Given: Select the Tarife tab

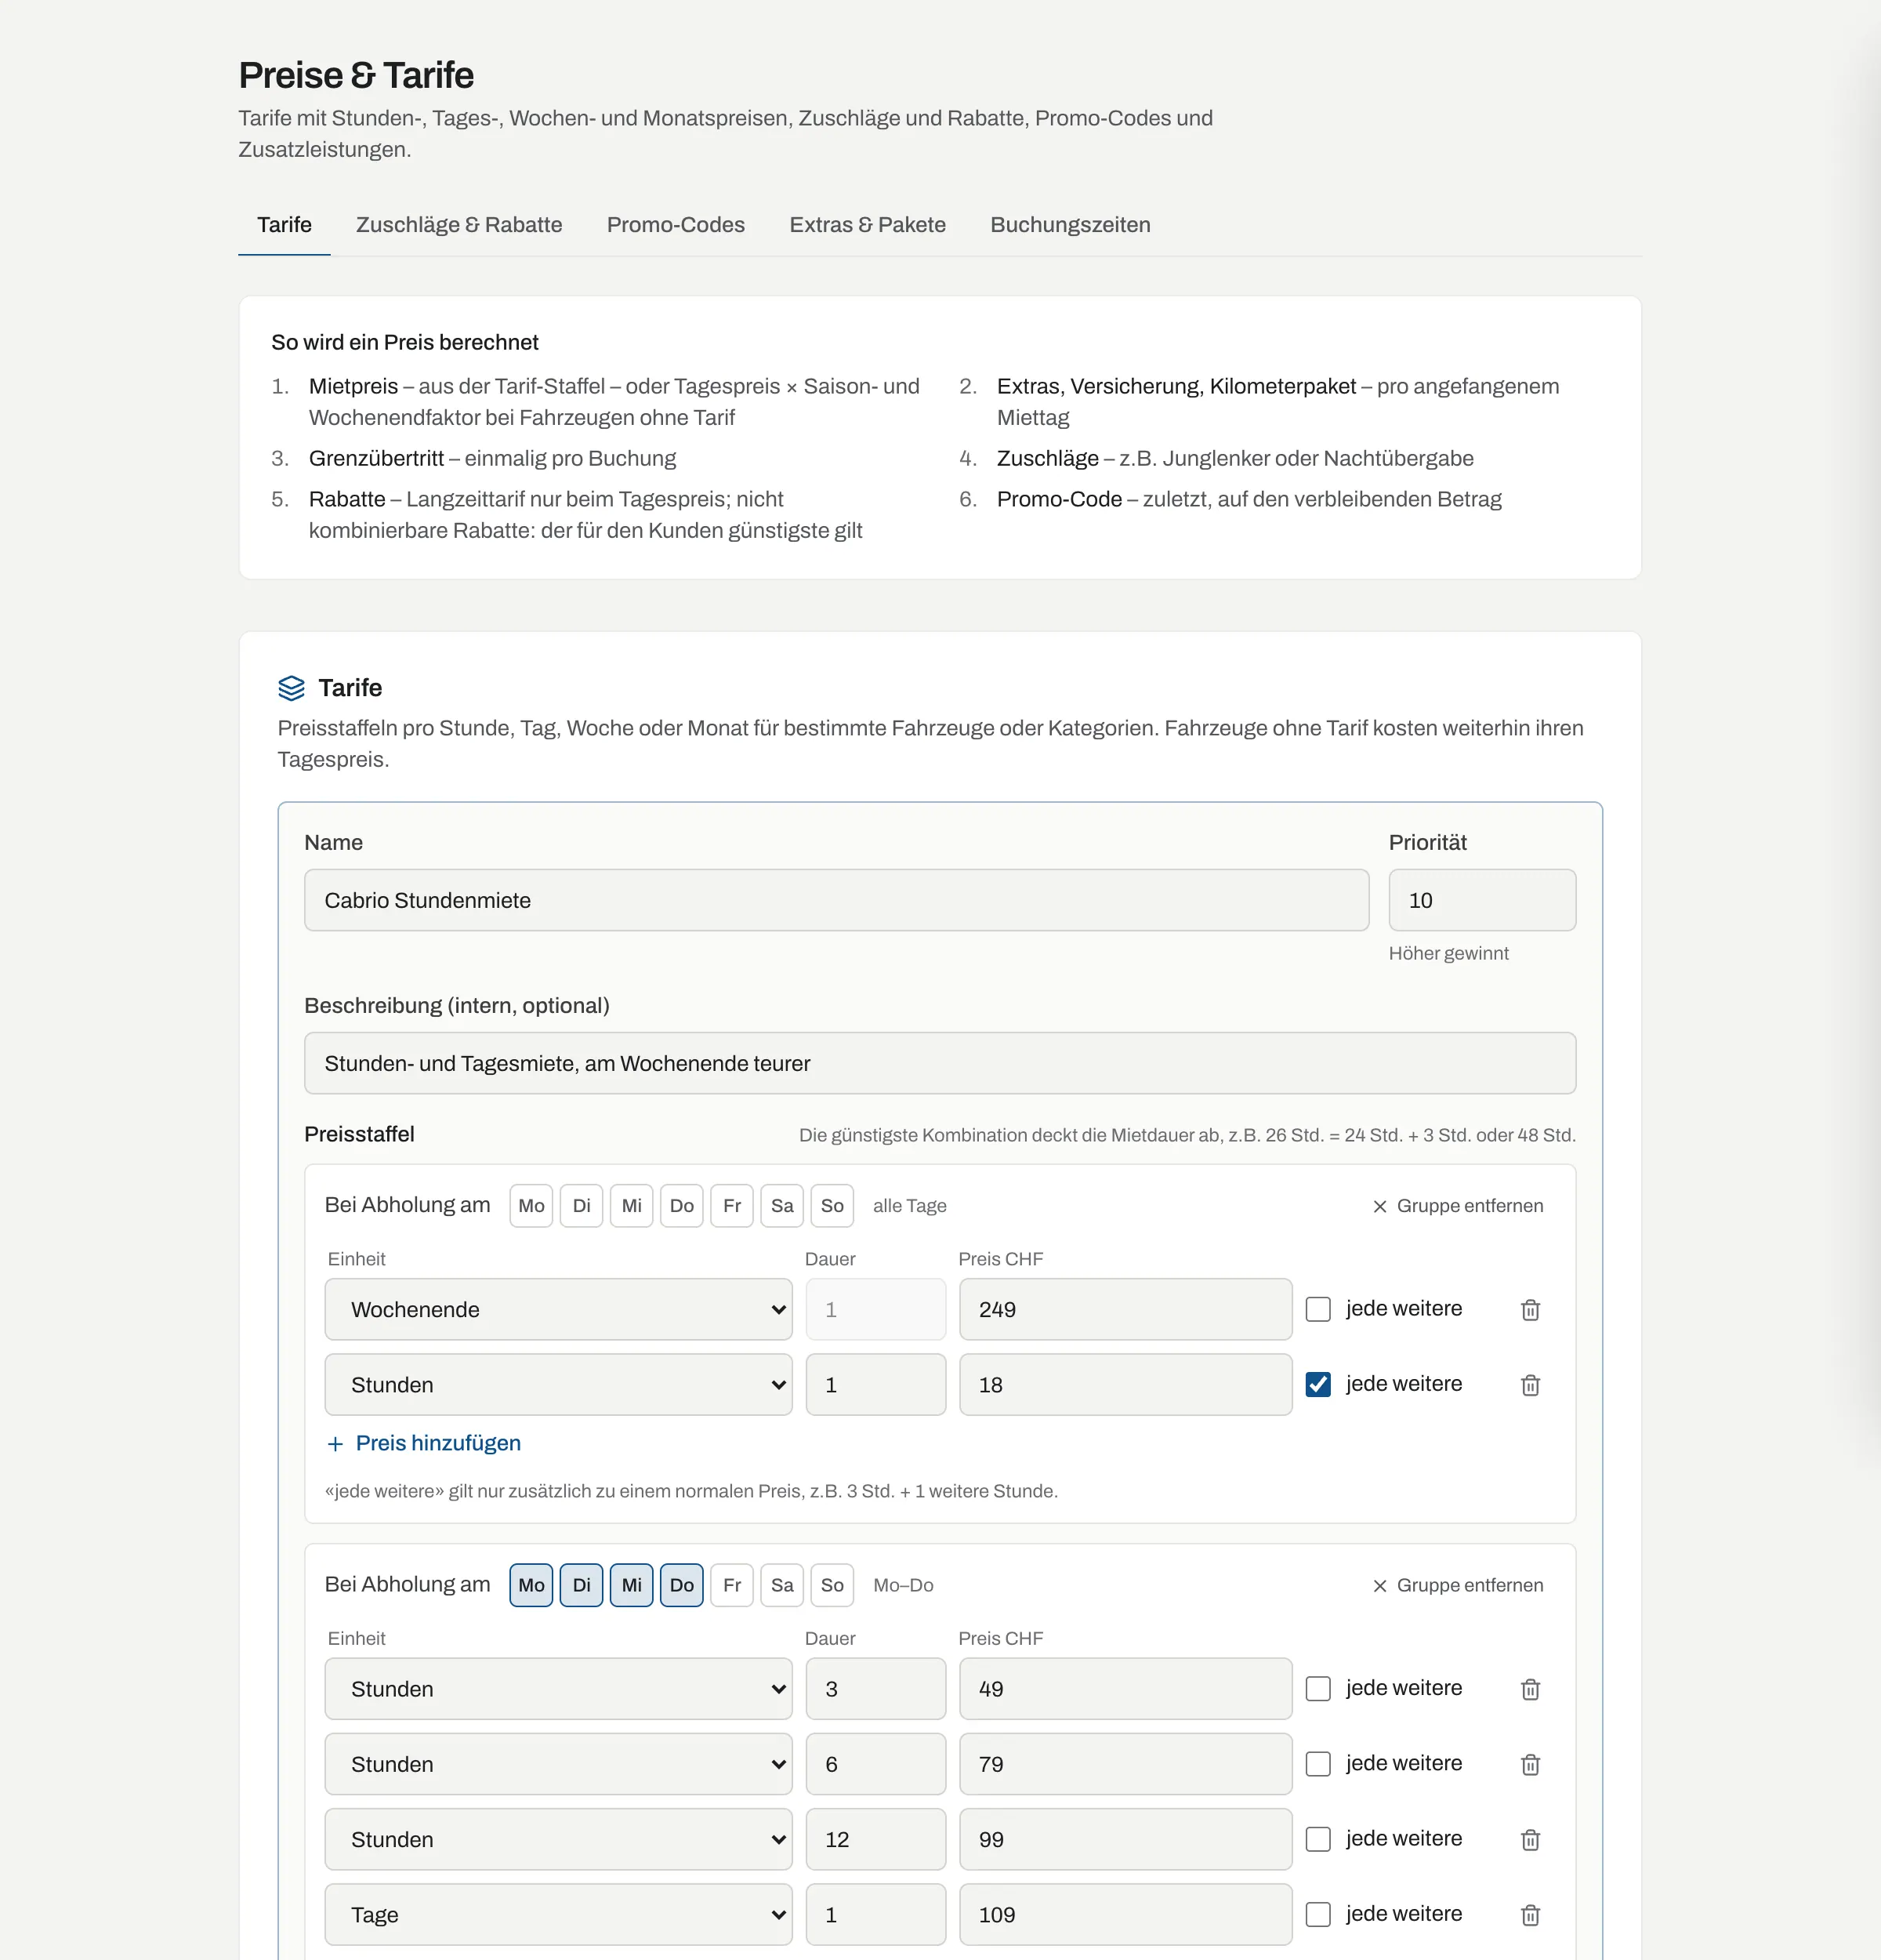Looking at the screenshot, I should point(284,225).
